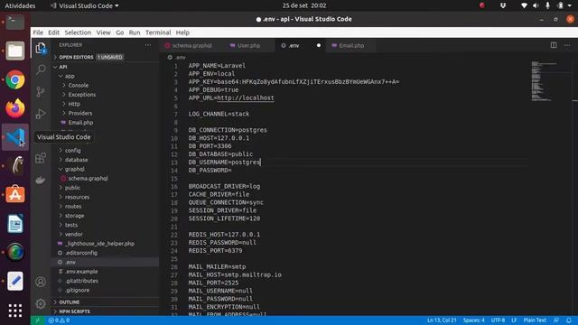The height and width of the screenshot is (325, 578).
Task: Open the Accounts icon in activity bar
Action: point(41,282)
